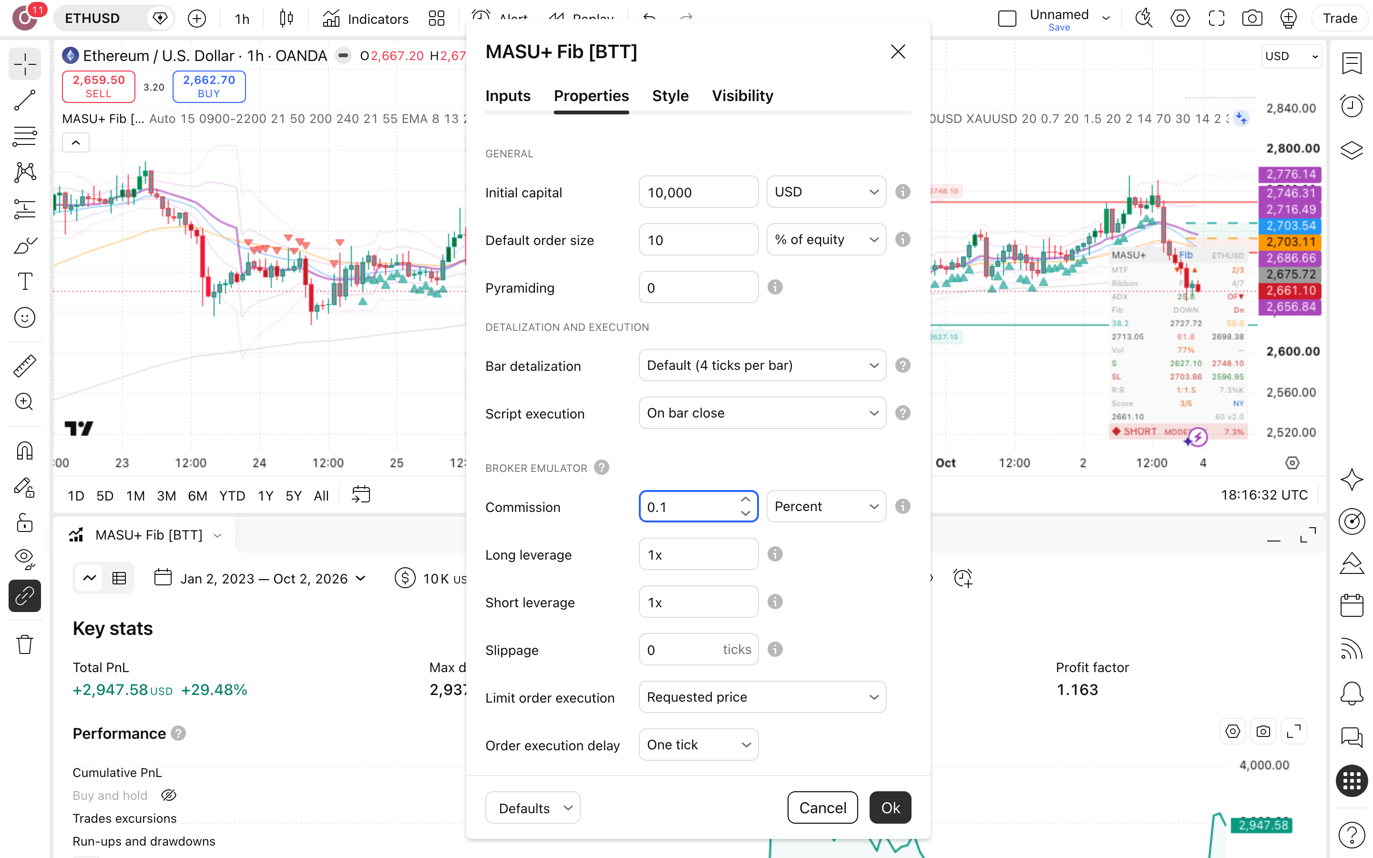Open the Fibonacci retracement tools group
This screenshot has height=858, width=1373.
[24, 136]
